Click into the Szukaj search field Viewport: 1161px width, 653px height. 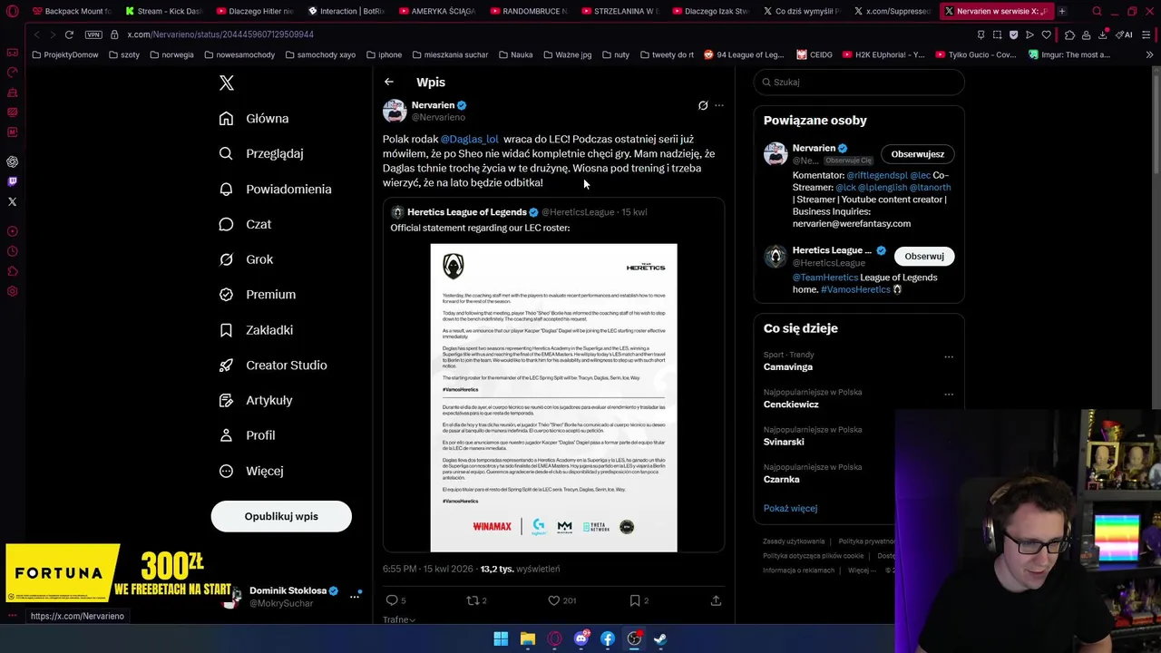[859, 82]
